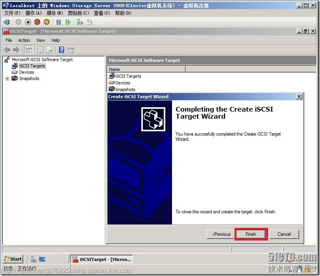Click the Name column header
This screenshot has height=276, width=320.
pyautogui.click(x=146, y=69)
